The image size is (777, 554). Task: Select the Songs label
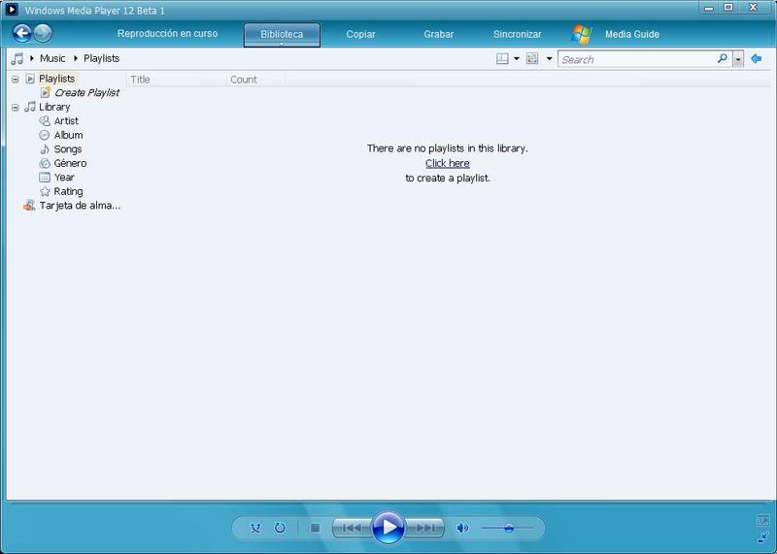68,149
